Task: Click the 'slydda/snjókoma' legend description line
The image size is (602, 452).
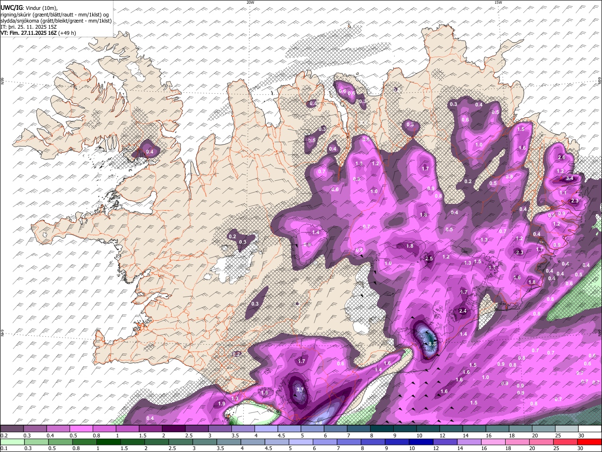Action: (56, 21)
